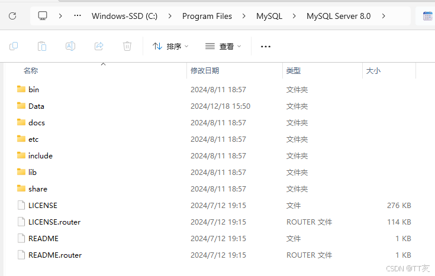Click the copy icon in the toolbar
The image size is (435, 276).
pyautogui.click(x=14, y=46)
